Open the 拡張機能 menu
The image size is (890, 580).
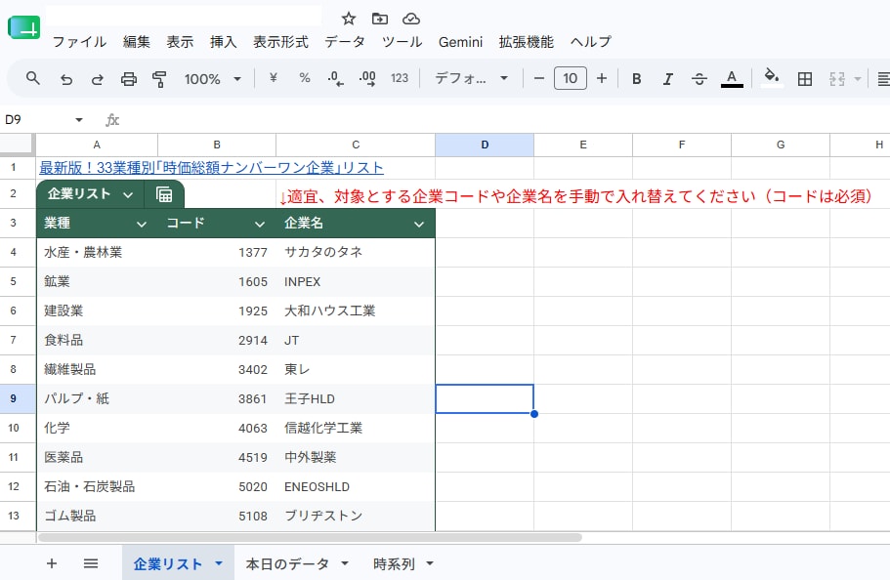tap(527, 42)
